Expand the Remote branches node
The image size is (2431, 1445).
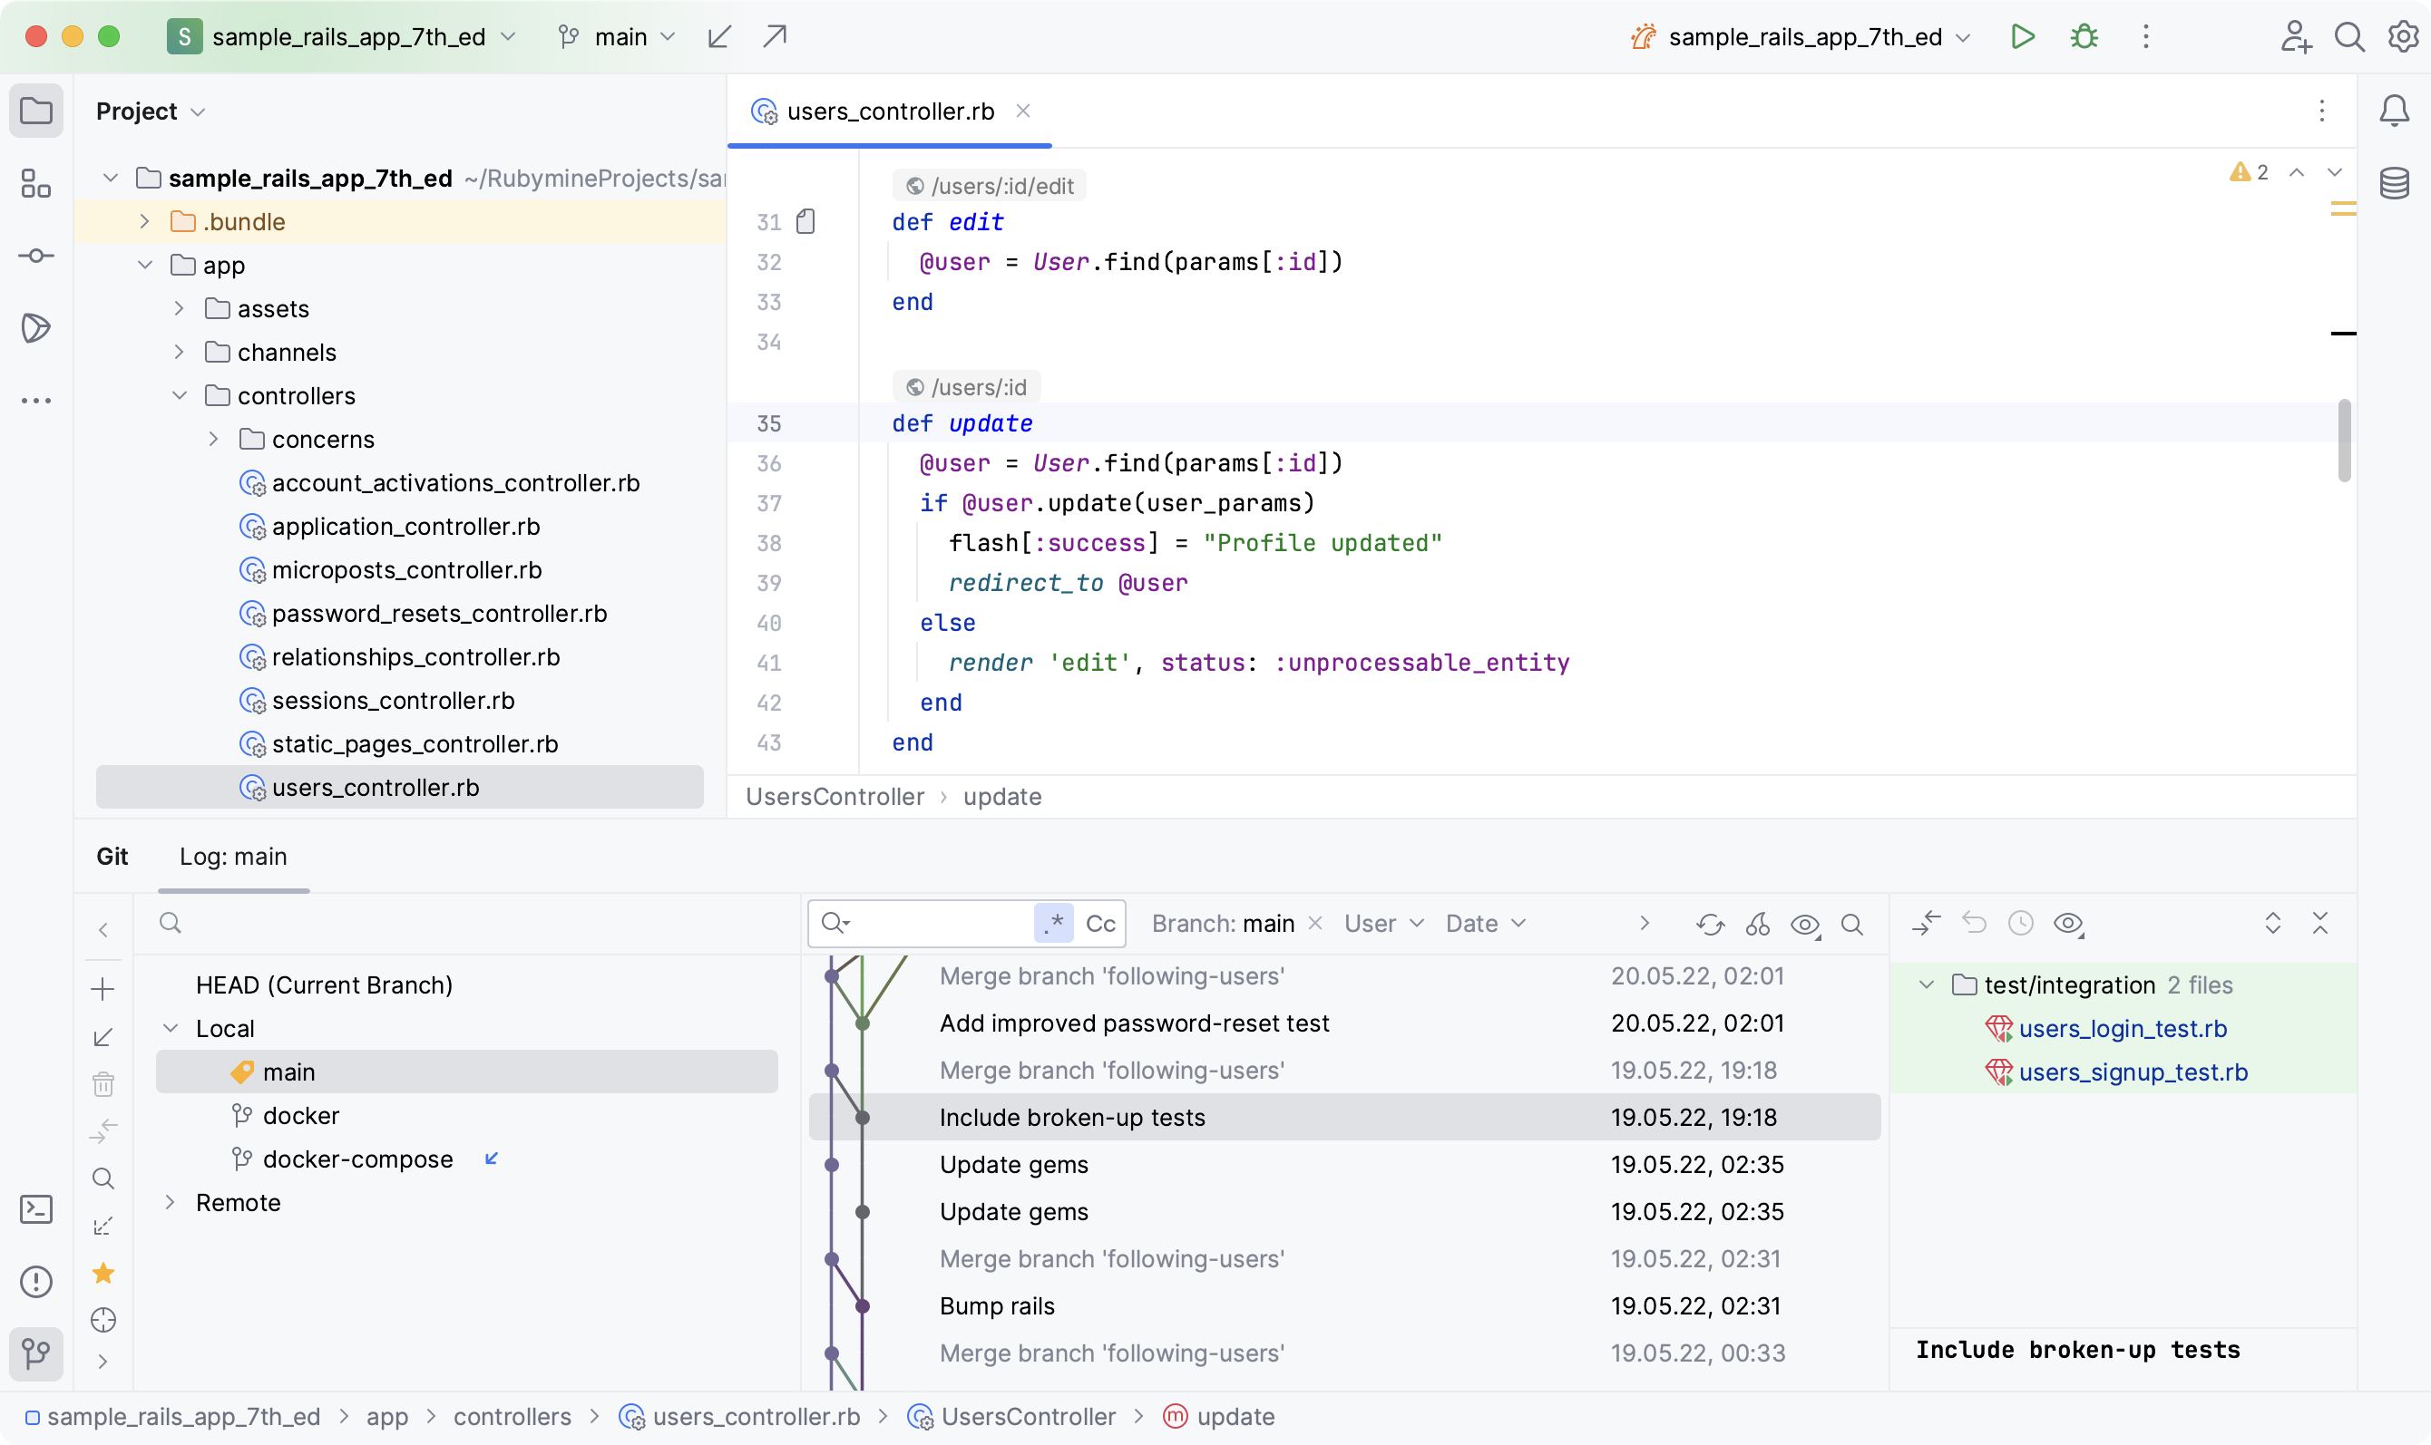[171, 1201]
